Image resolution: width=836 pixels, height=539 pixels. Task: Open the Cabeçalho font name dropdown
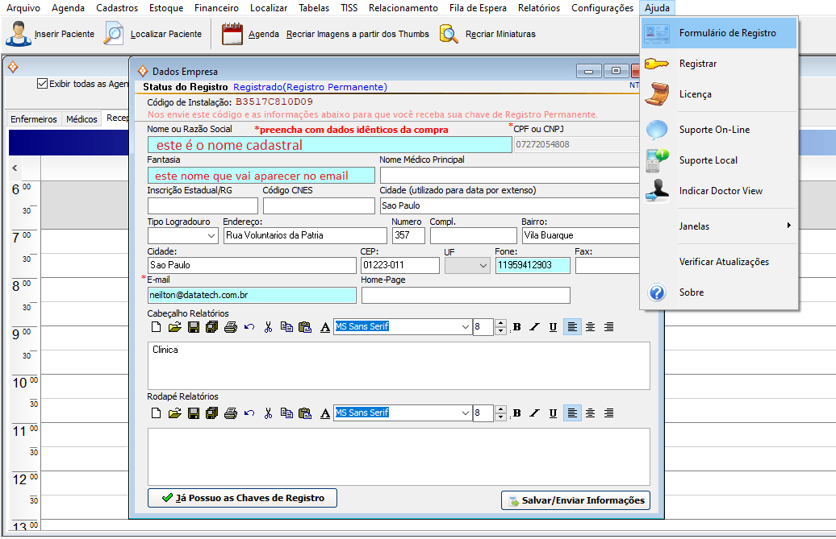(465, 327)
